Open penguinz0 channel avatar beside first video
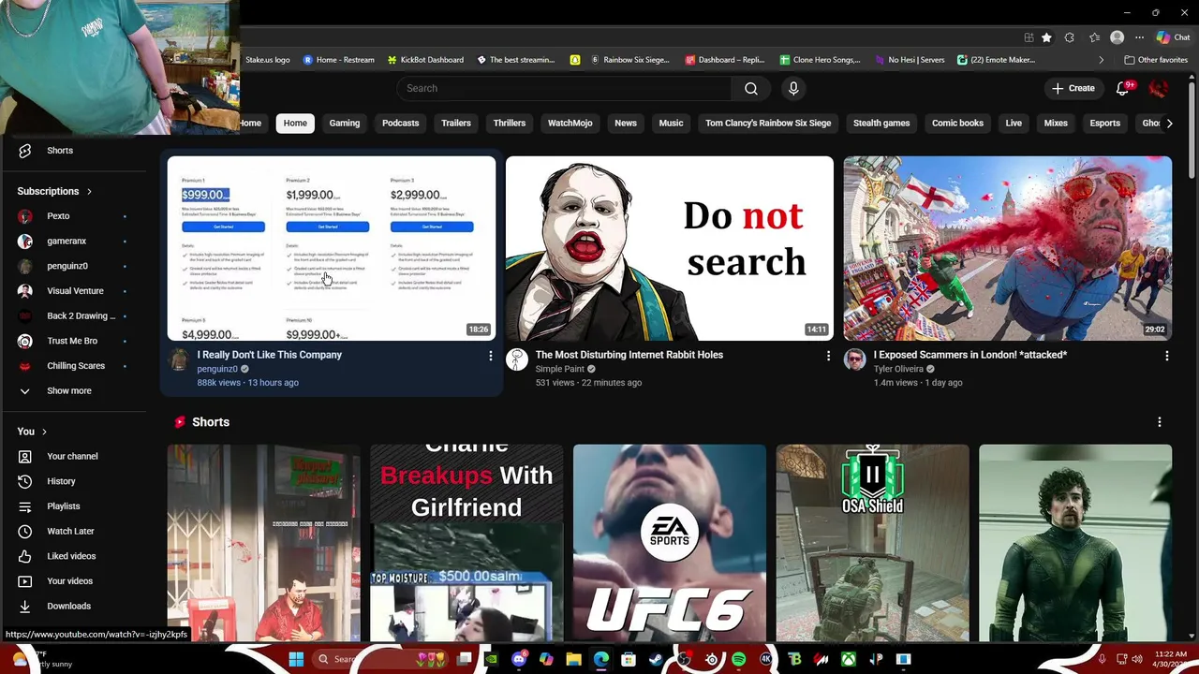 [178, 359]
